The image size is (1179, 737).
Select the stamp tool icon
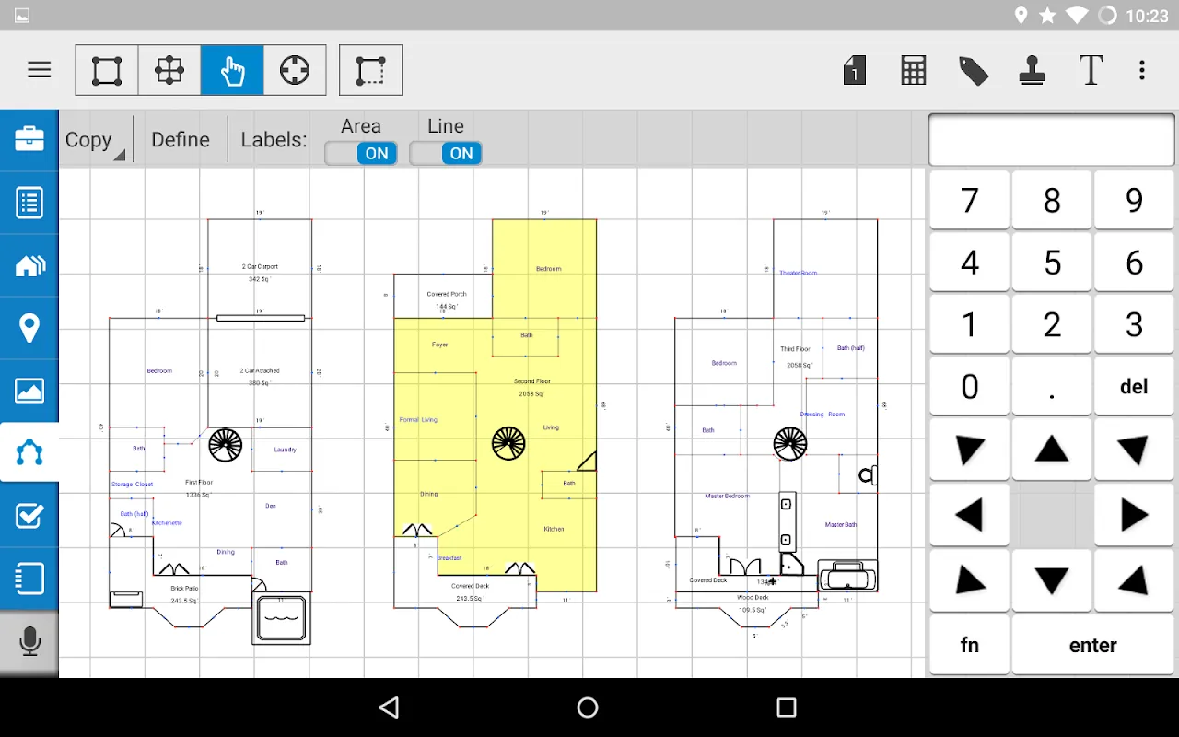point(1032,71)
